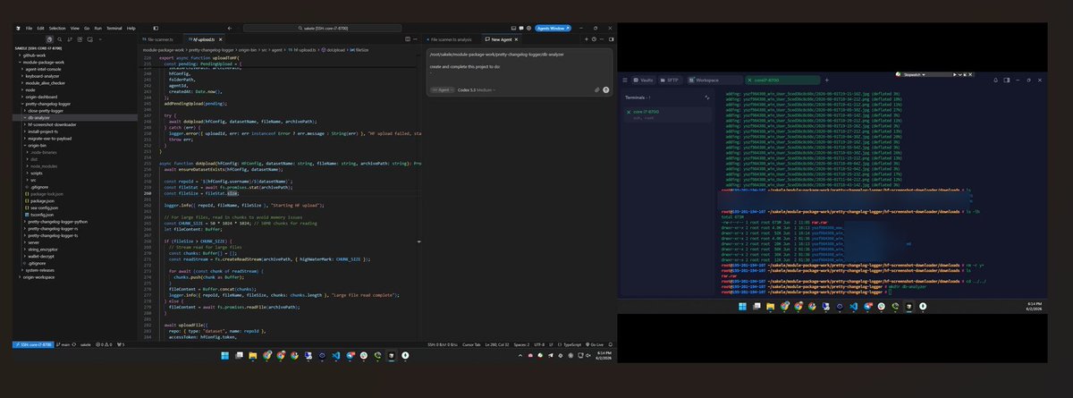This screenshot has width=1073, height=398.
Task: Open the File menu in Cursor
Action: pyautogui.click(x=29, y=28)
